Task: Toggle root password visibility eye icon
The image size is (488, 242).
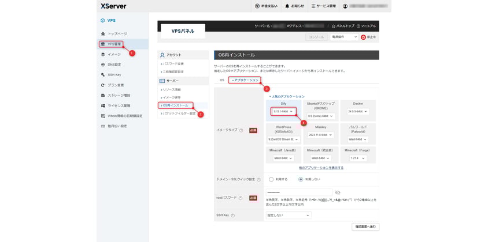Action: 338,192
